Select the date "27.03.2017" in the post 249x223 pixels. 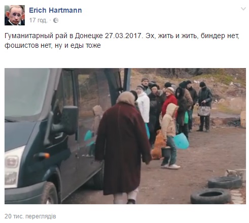tap(123, 36)
